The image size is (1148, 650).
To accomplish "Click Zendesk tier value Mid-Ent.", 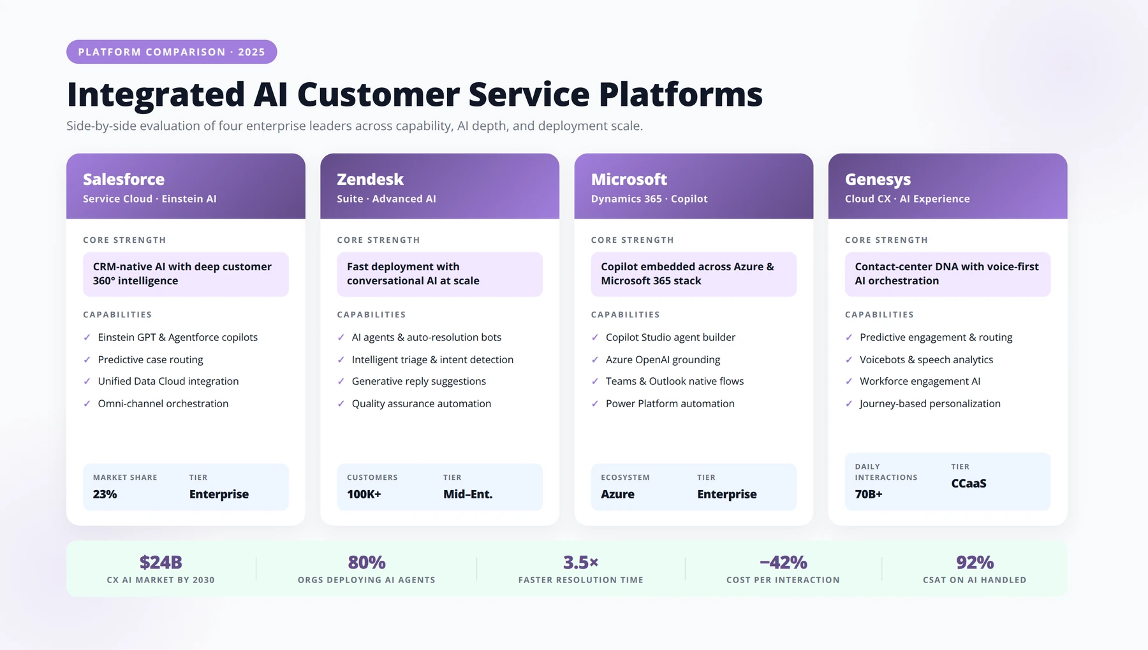I will [468, 494].
